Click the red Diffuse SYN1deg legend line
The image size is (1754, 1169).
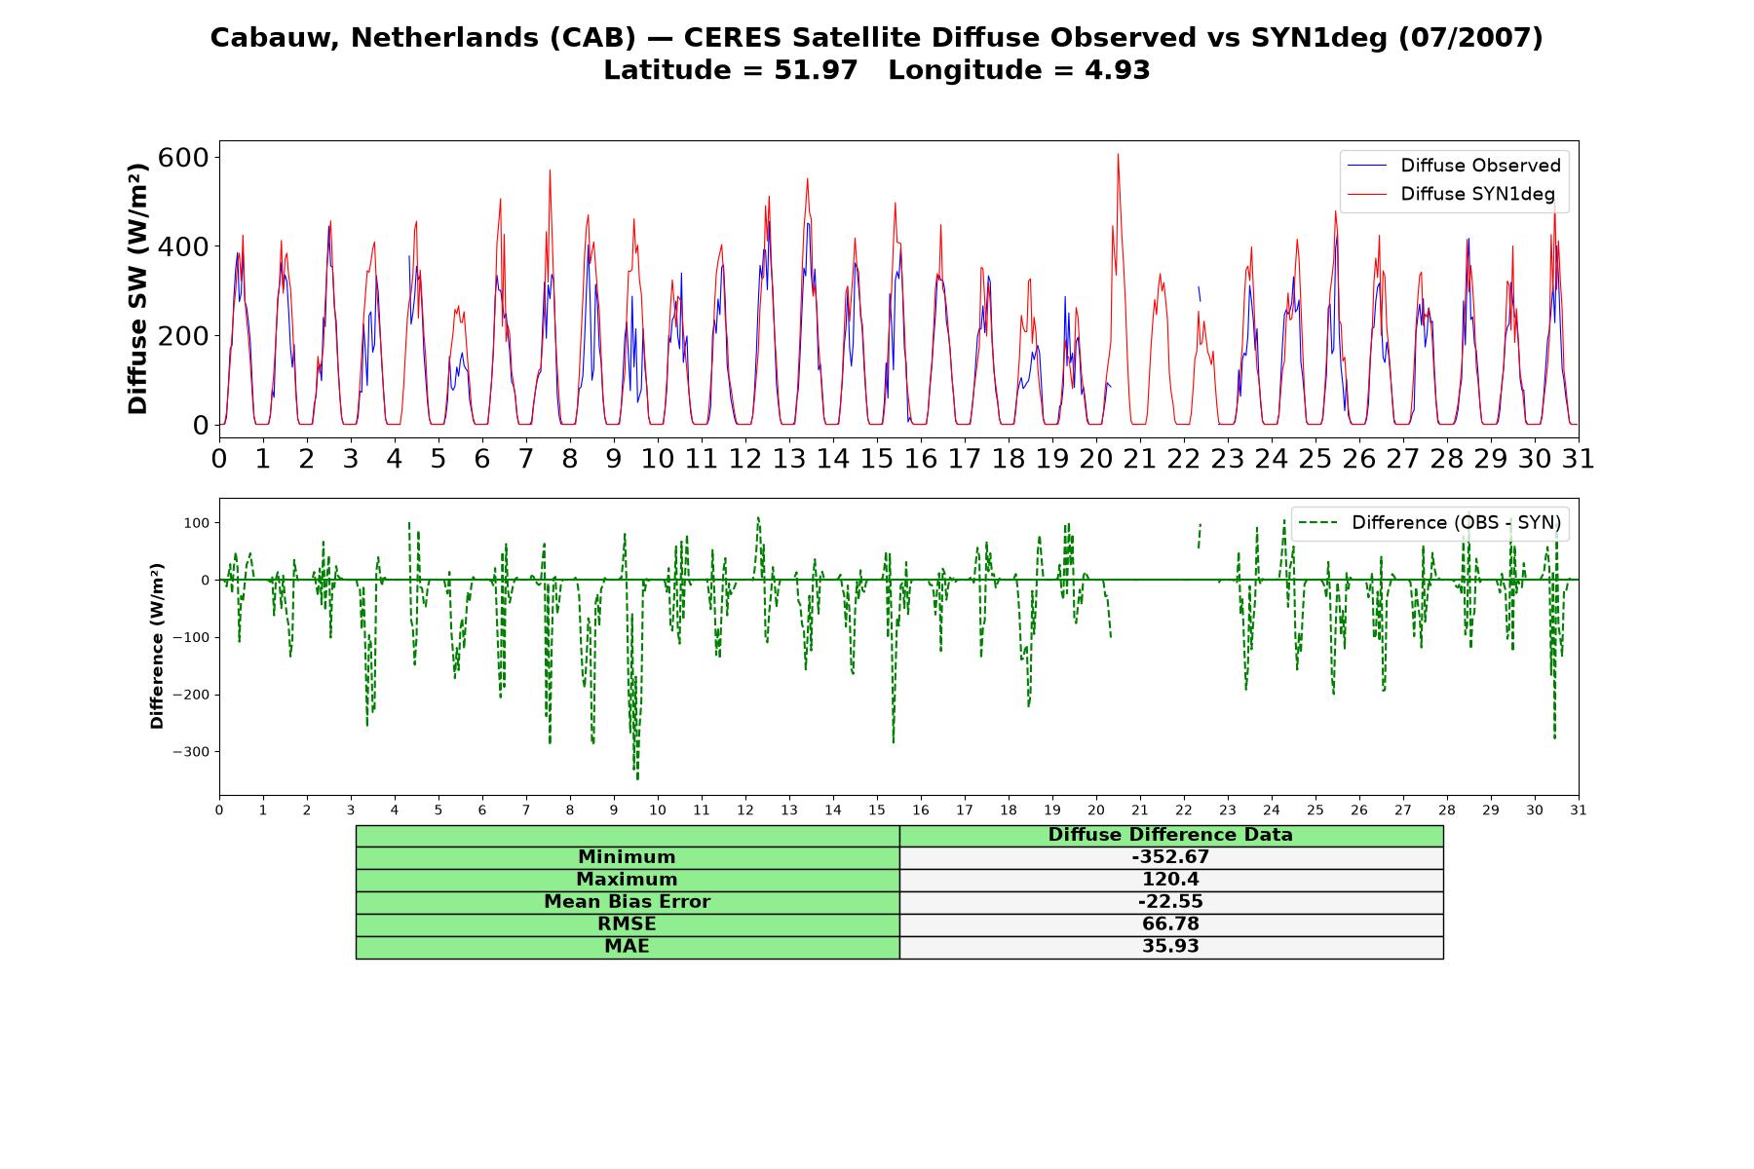click(x=1366, y=194)
